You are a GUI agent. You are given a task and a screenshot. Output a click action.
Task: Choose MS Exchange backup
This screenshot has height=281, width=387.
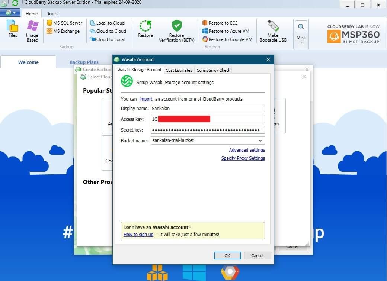pos(63,31)
